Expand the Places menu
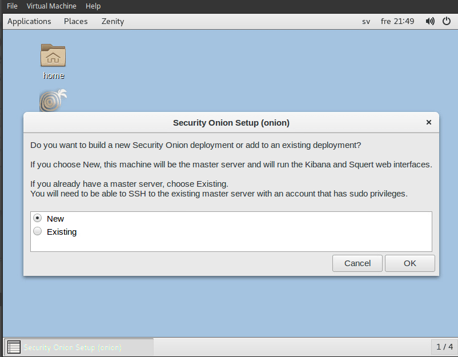Image resolution: width=458 pixels, height=357 pixels. click(x=76, y=21)
